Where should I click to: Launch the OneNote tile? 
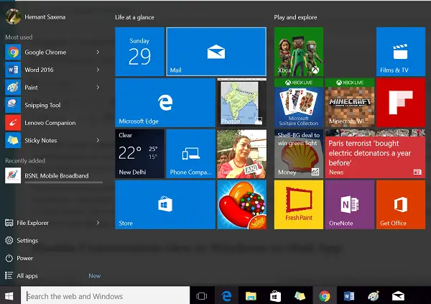[x=350, y=205]
